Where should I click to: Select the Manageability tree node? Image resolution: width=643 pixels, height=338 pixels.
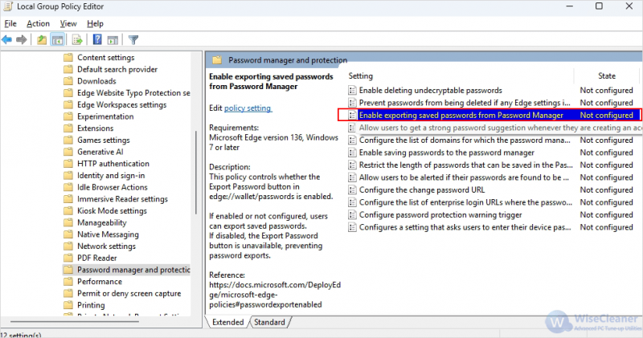(102, 222)
